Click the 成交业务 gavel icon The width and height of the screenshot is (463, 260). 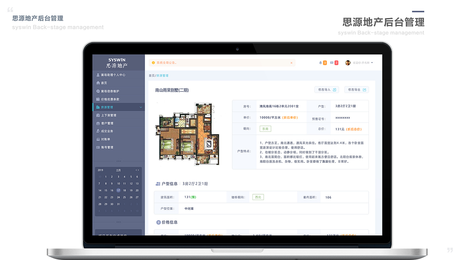pos(98,131)
